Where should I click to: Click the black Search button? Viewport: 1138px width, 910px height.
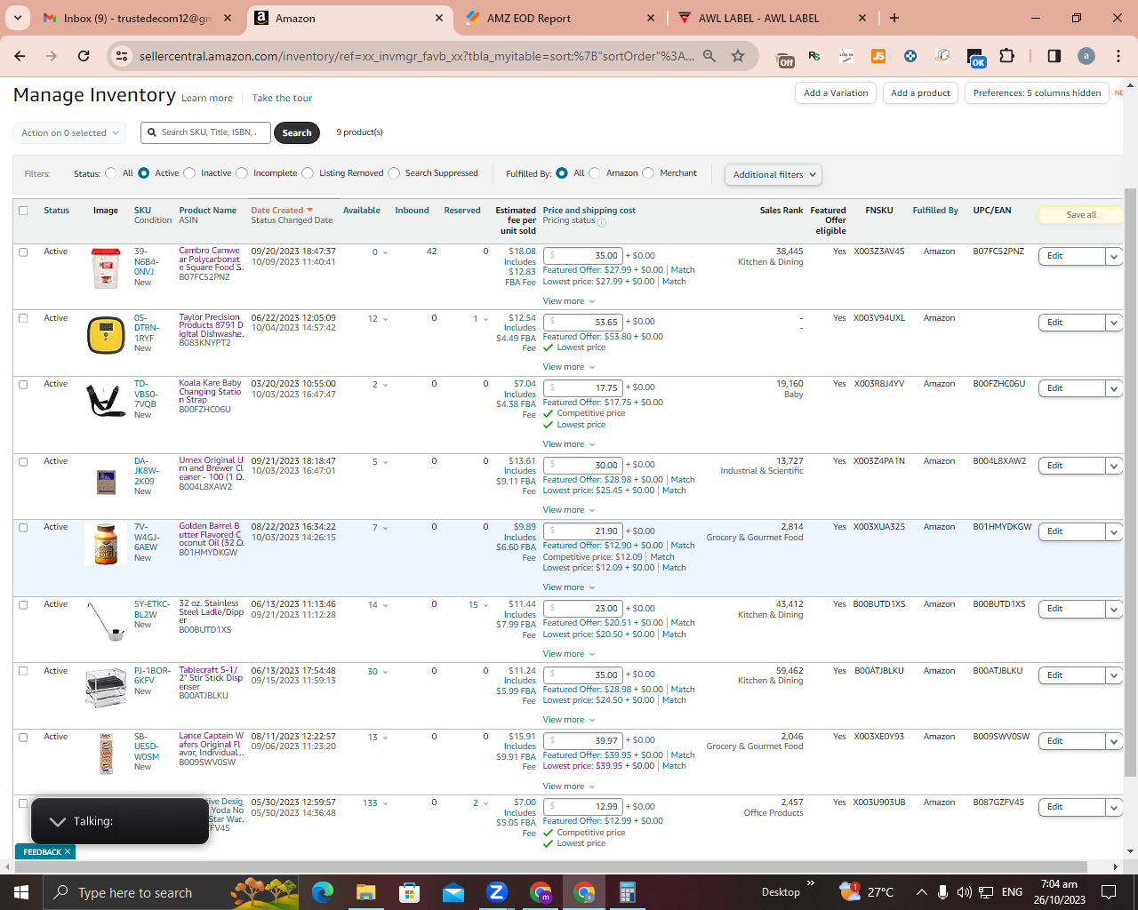(x=297, y=133)
